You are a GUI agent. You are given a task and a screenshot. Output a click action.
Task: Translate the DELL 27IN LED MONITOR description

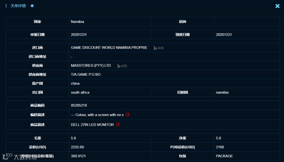(118, 125)
